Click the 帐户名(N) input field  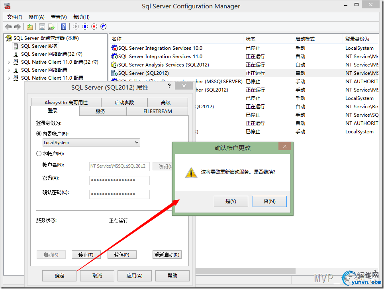click(x=119, y=166)
